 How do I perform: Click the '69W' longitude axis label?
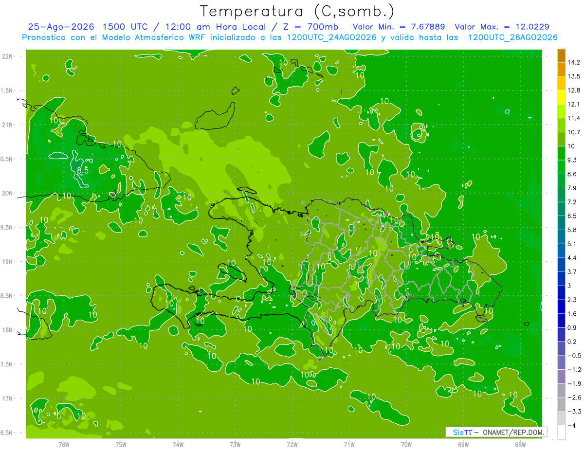(x=463, y=444)
